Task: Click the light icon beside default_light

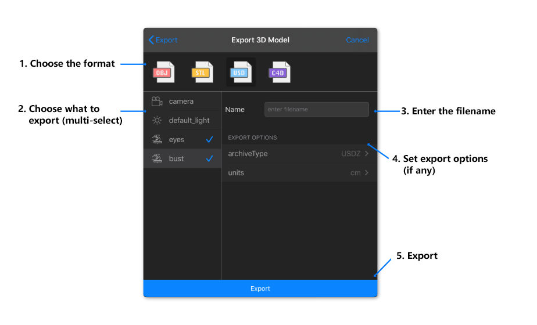Action: (x=157, y=120)
